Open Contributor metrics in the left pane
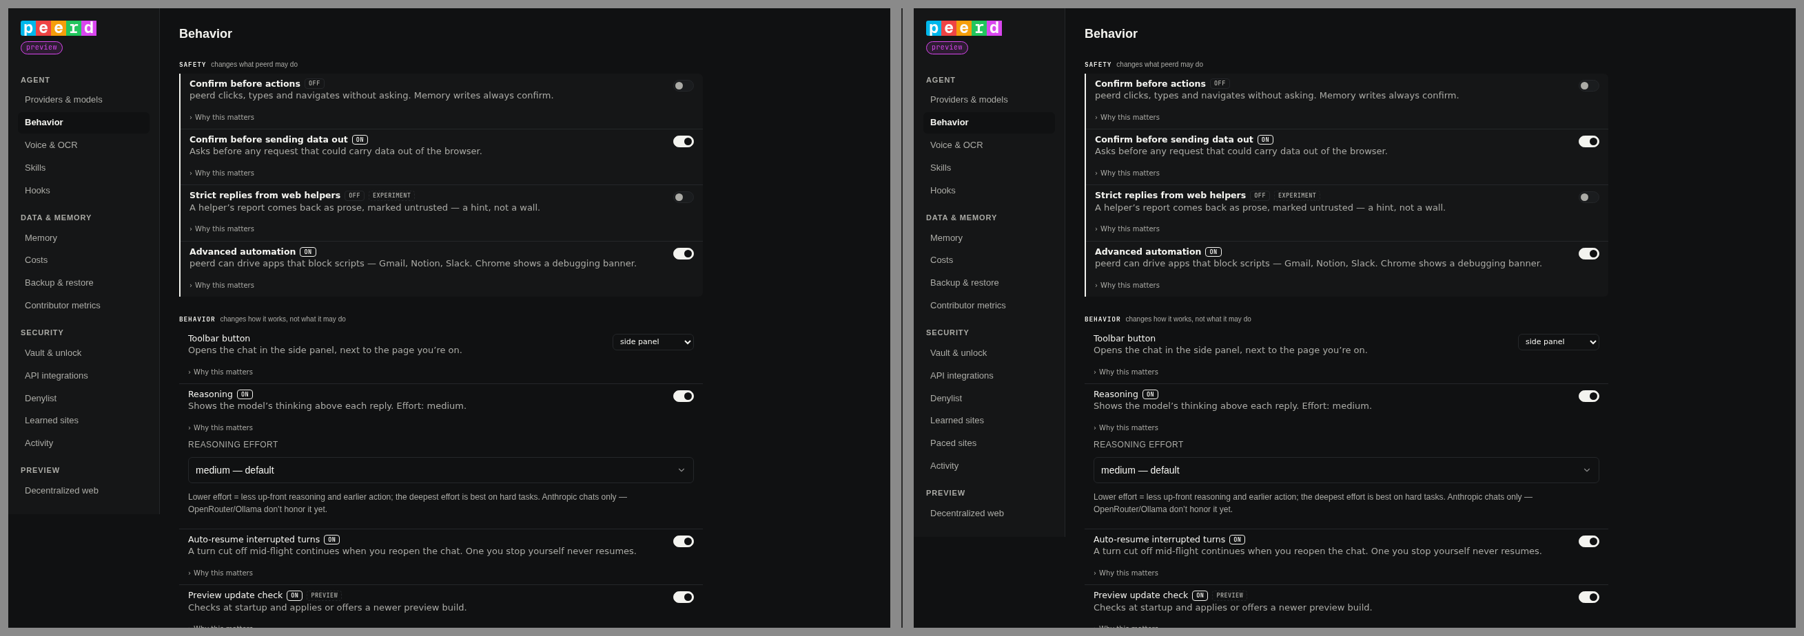The height and width of the screenshot is (636, 1804). (83, 306)
